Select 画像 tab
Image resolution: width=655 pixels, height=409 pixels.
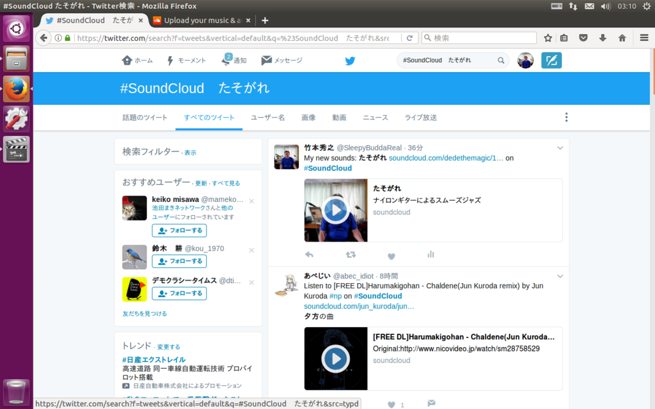click(309, 118)
